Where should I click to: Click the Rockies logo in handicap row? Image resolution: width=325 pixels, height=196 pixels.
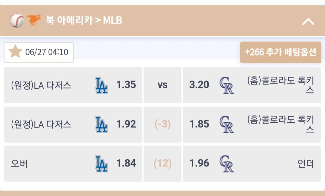point(226,124)
